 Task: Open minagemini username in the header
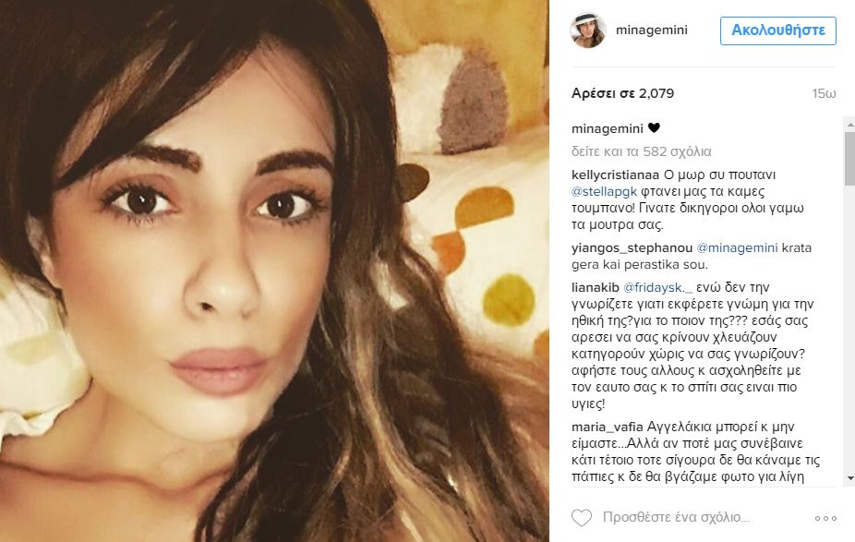pyautogui.click(x=652, y=30)
